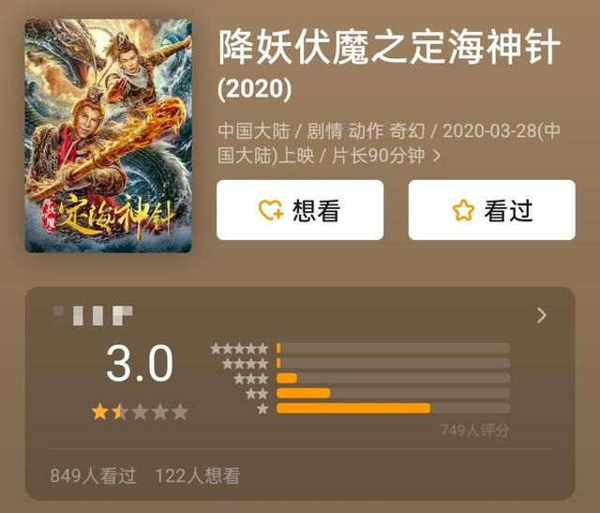The image size is (600, 513).
Task: Click the orange one-star distribution bar
Action: [x=353, y=408]
